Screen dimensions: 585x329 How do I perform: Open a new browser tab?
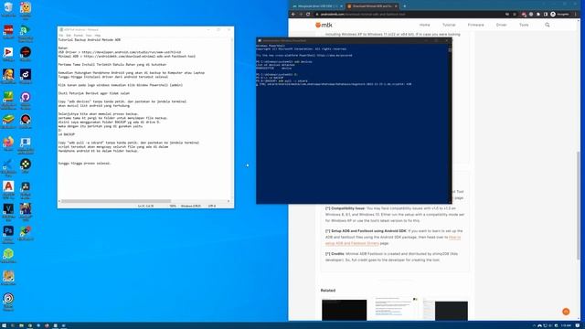coord(405,6)
